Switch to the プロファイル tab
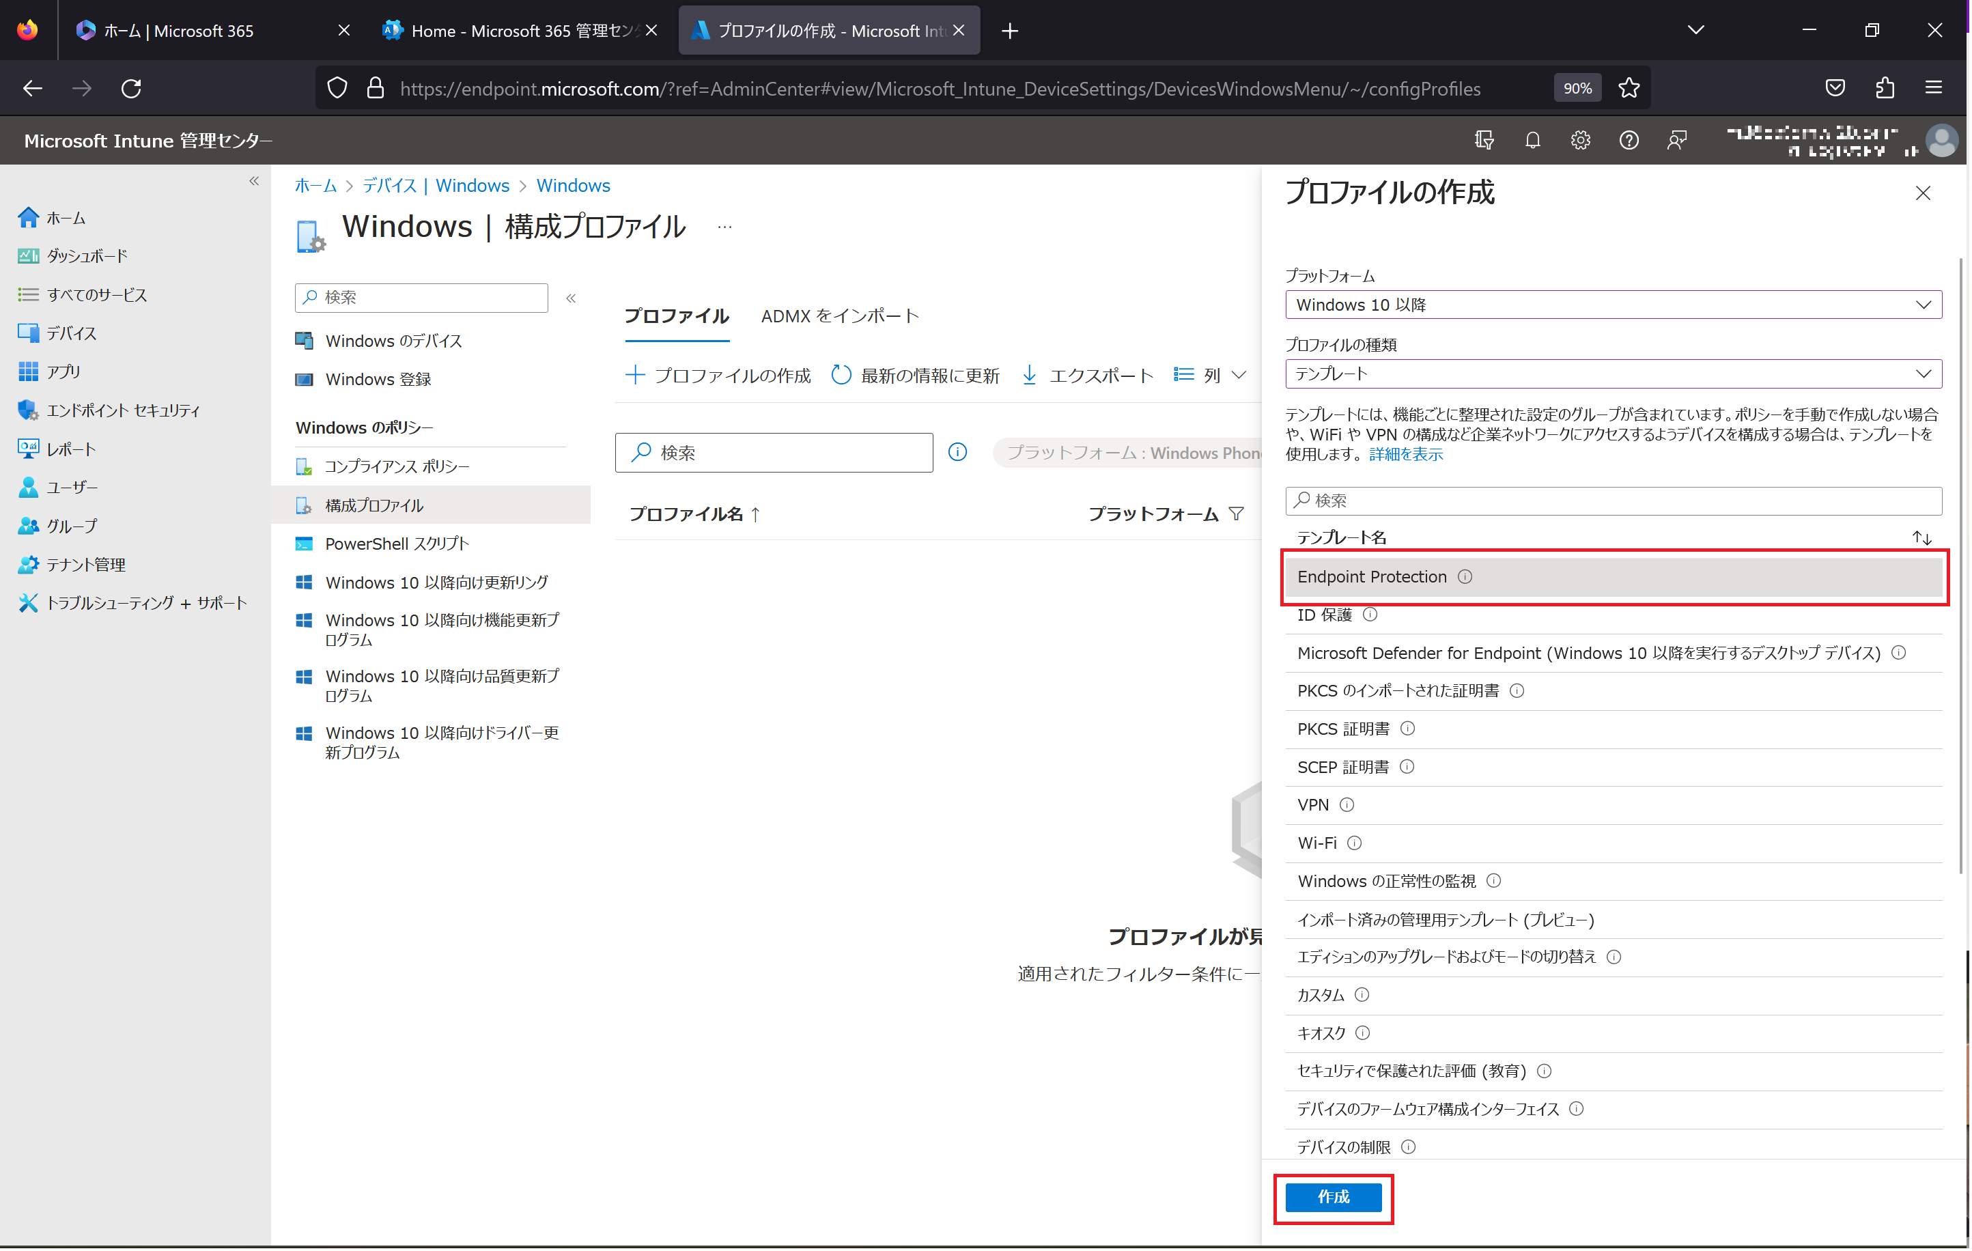The width and height of the screenshot is (1972, 1251). [677, 316]
